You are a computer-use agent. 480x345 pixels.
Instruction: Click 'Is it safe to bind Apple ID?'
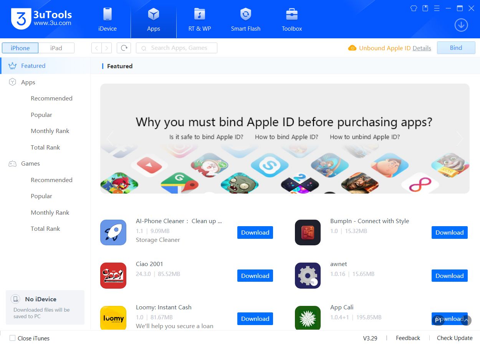pos(206,137)
